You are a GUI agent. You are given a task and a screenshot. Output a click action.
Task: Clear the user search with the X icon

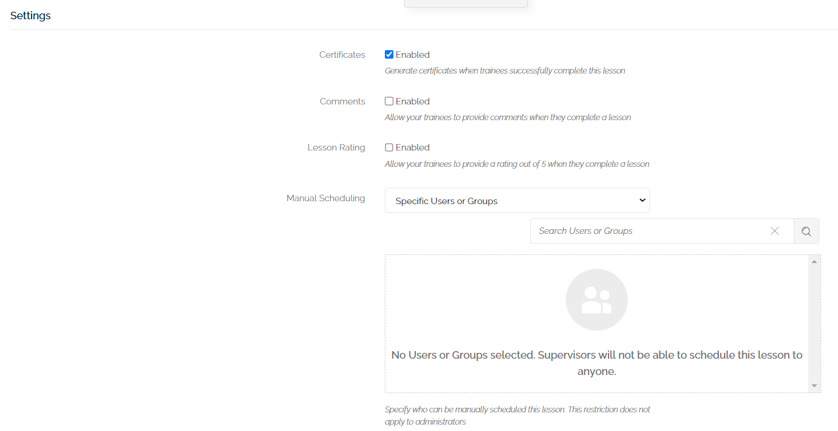pos(775,231)
